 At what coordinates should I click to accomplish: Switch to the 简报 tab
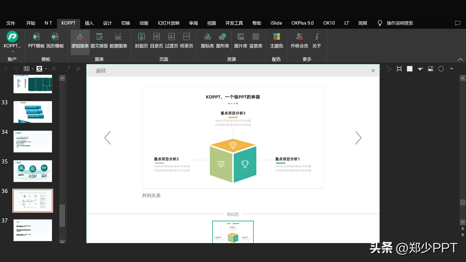[363, 23]
